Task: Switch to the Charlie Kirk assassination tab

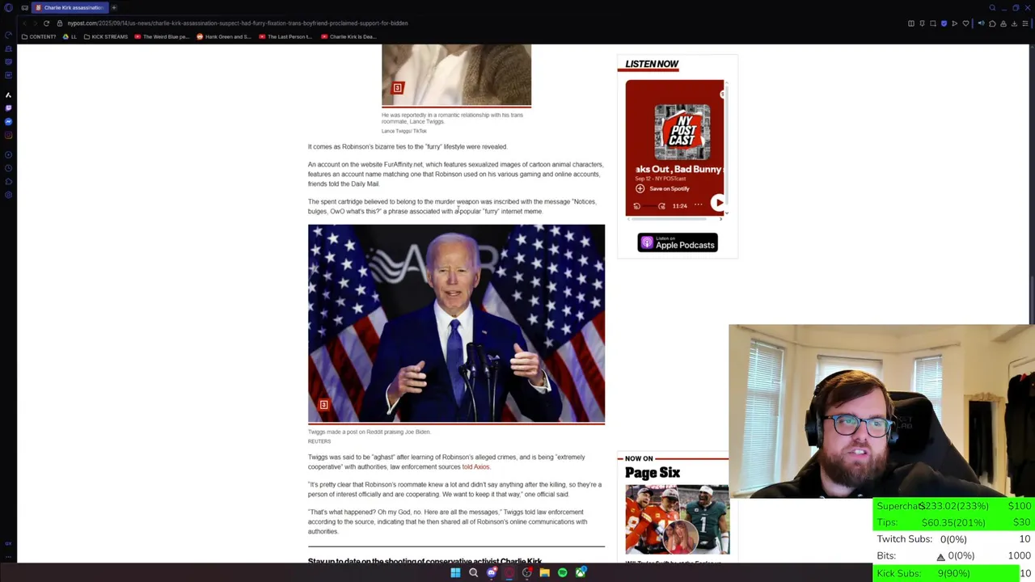Action: 69,7
